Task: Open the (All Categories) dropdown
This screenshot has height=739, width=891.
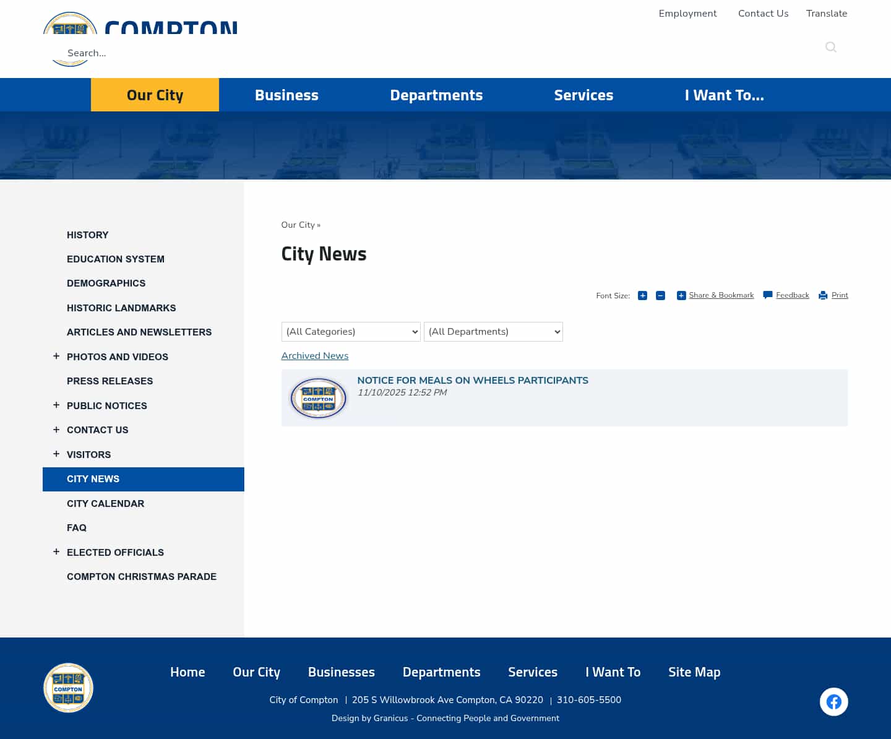Action: (351, 332)
